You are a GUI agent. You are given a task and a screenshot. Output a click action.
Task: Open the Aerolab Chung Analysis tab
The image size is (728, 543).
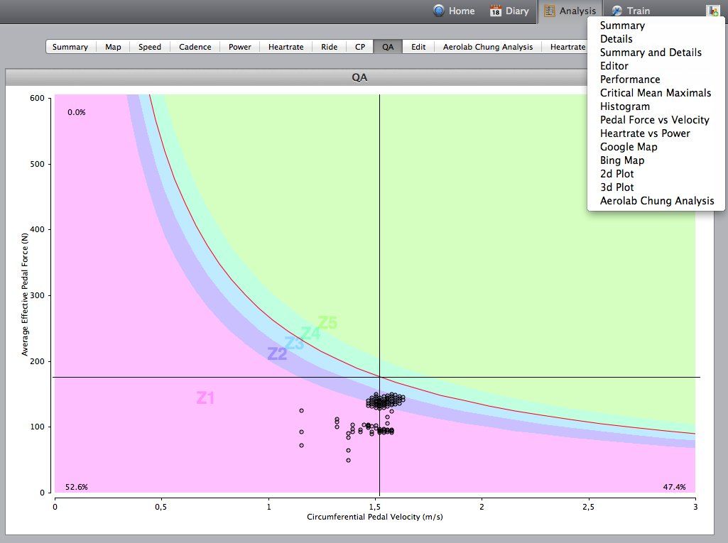coord(487,47)
